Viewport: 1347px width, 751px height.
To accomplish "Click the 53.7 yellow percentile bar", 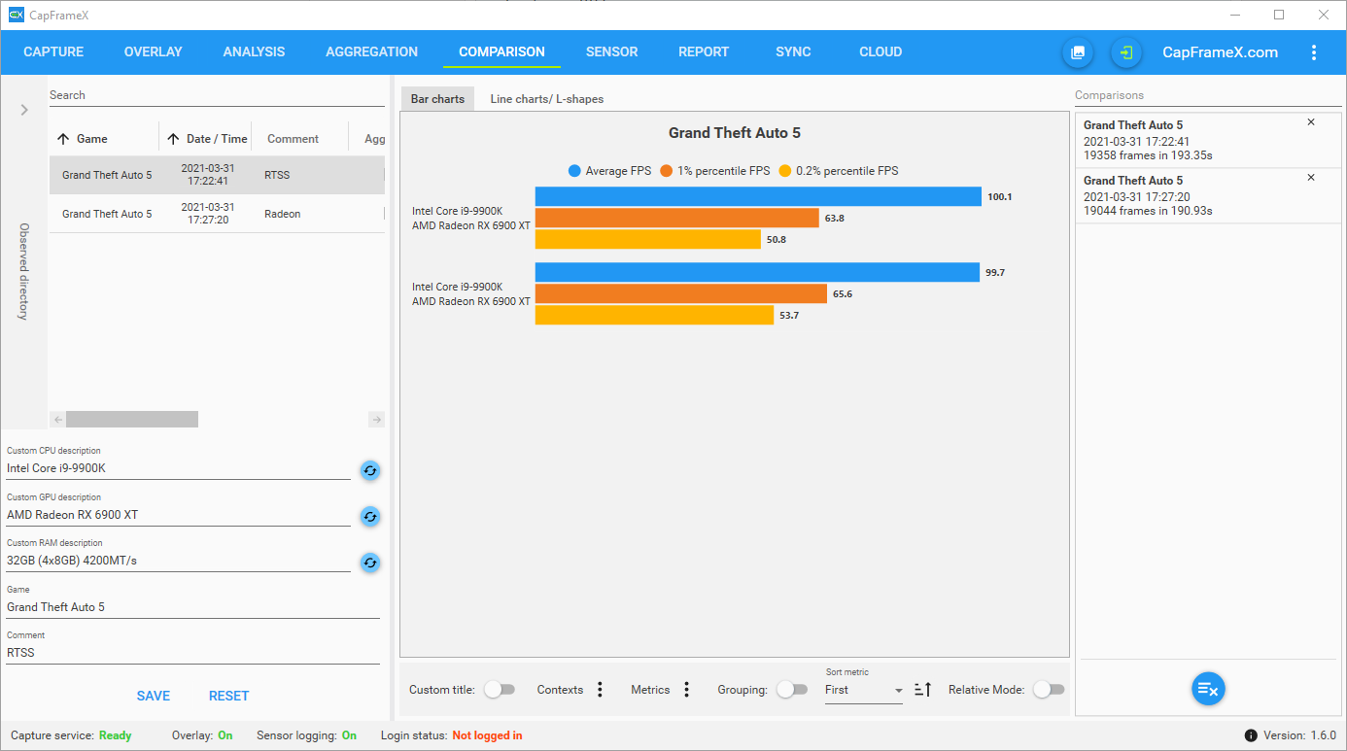I will pos(654,315).
